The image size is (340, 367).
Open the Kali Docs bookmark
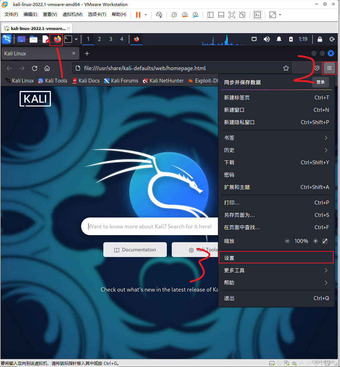86,80
